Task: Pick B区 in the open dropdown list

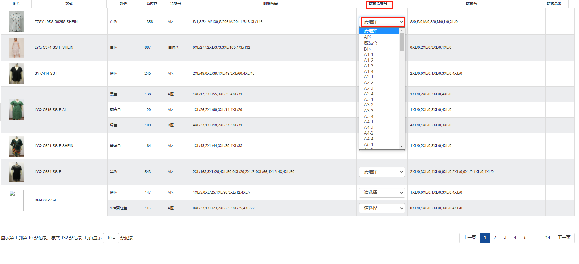Action: [368, 49]
